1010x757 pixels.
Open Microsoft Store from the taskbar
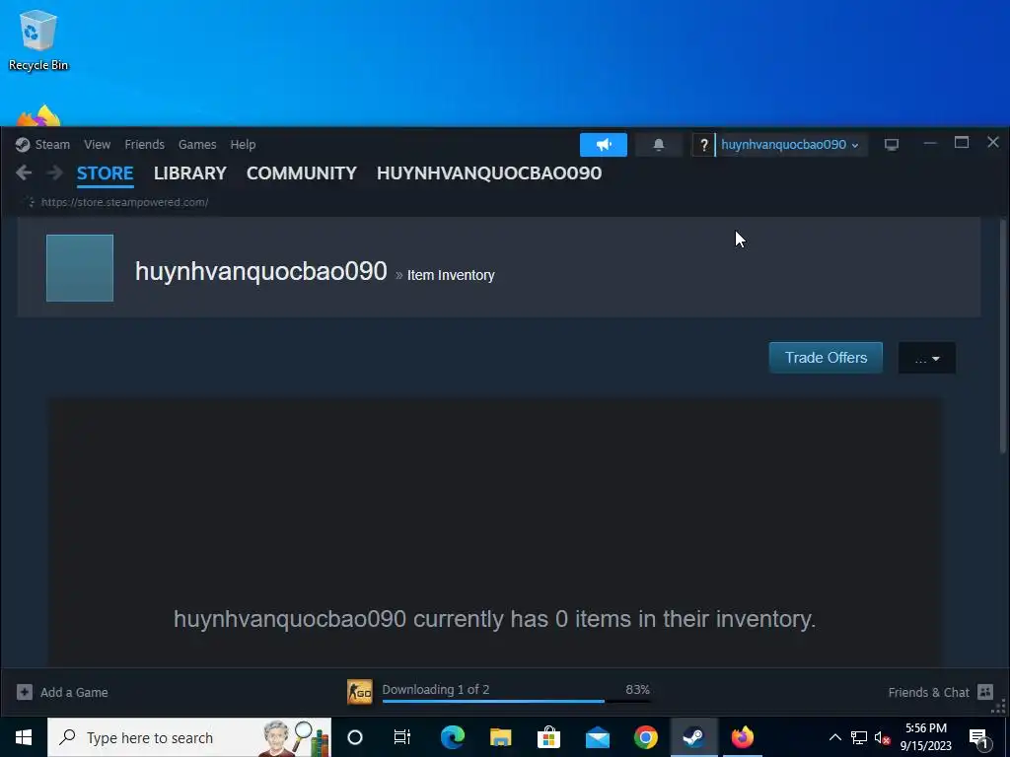pyautogui.click(x=548, y=737)
